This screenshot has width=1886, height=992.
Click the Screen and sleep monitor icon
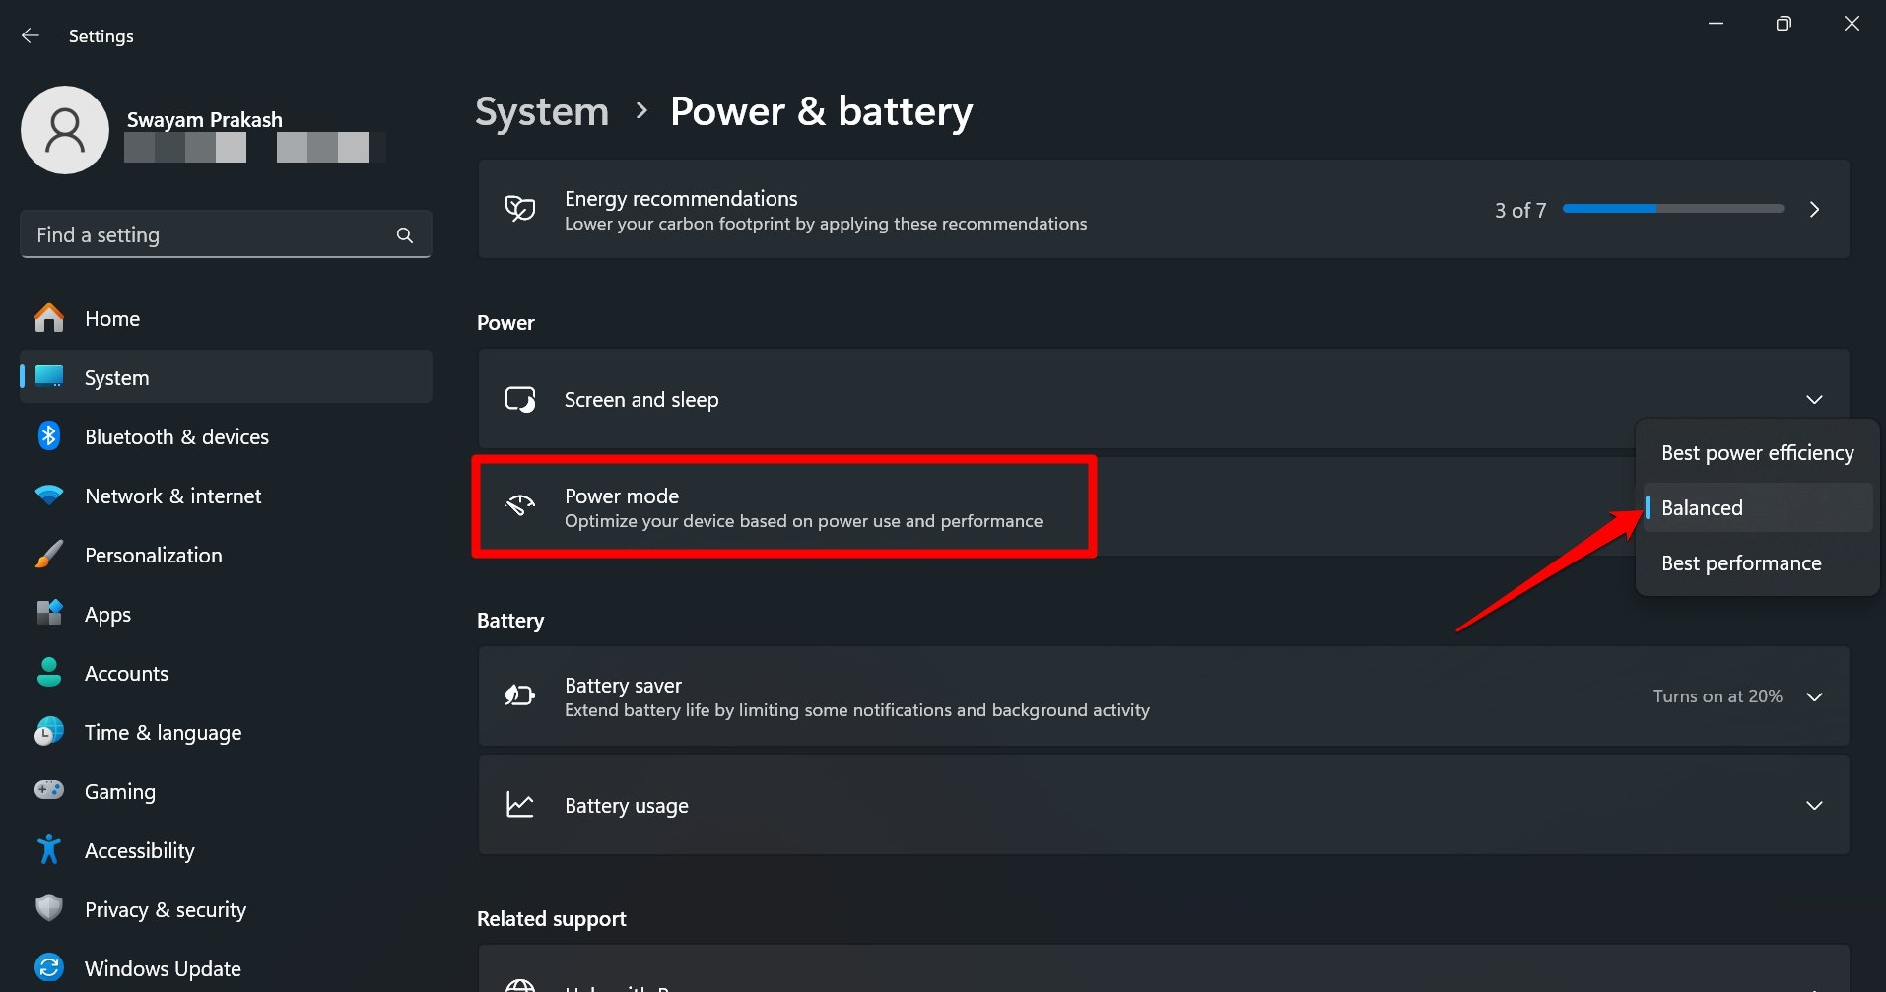519,399
